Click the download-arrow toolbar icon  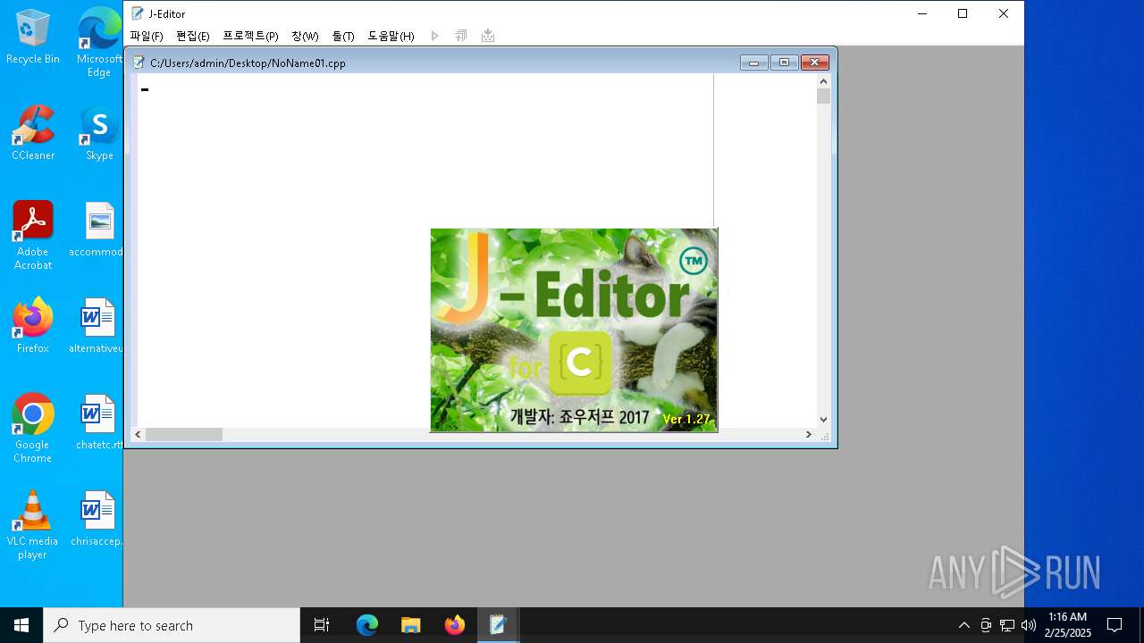tap(488, 36)
